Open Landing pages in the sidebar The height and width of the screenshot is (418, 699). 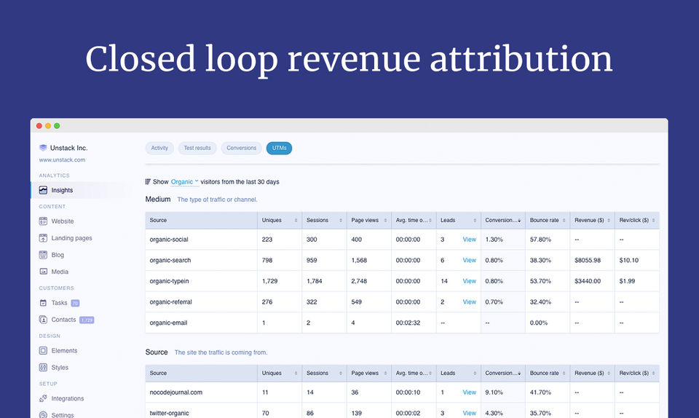[x=71, y=238]
